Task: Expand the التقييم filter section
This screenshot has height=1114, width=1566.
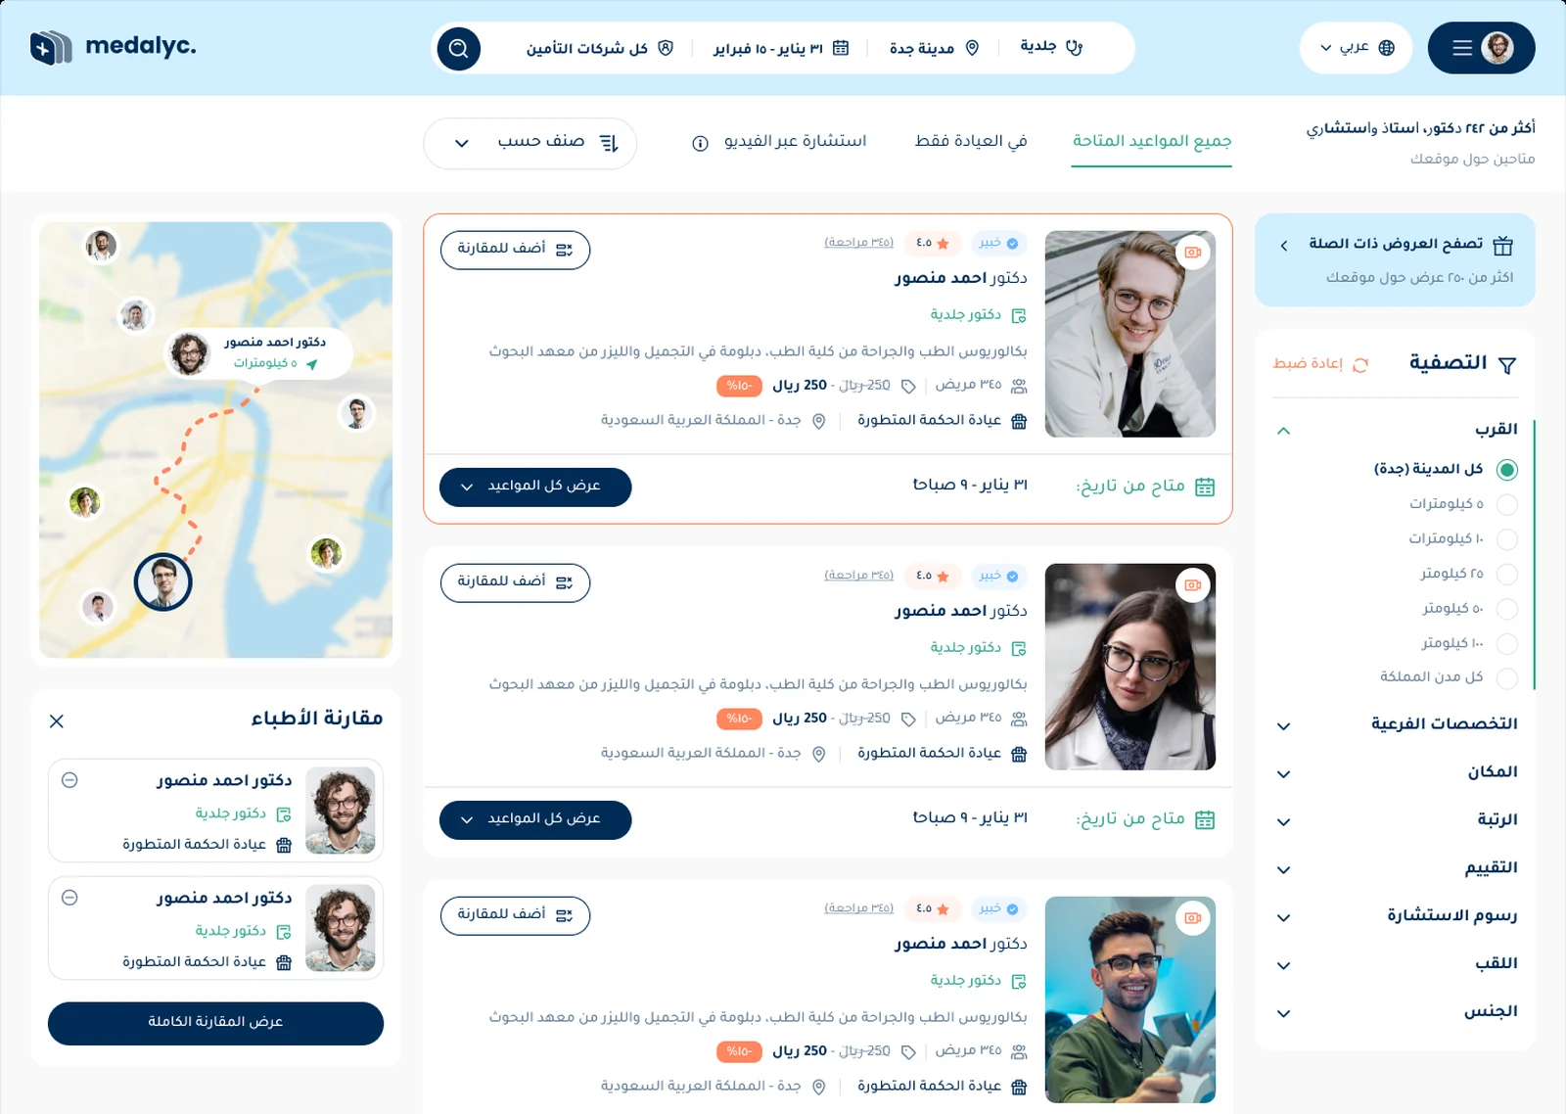Action: [1396, 868]
